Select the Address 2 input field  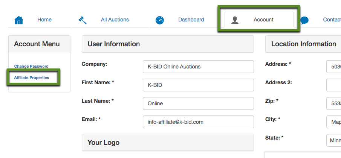[x=334, y=85]
